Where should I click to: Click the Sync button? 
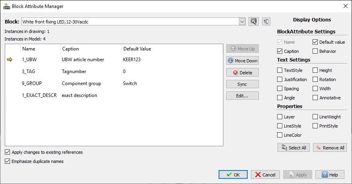(242, 84)
